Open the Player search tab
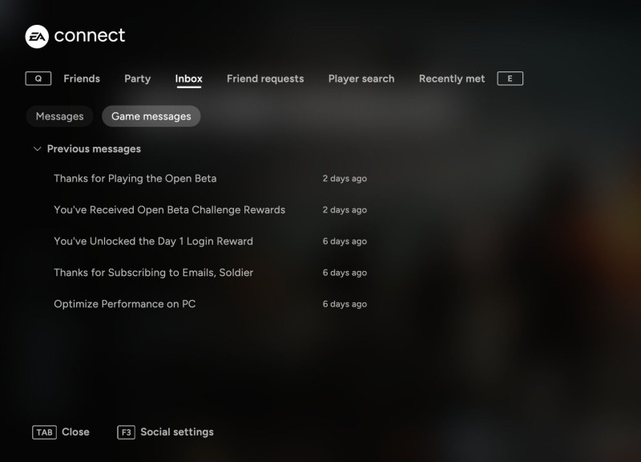Screen dimensions: 641x462 click(361, 79)
